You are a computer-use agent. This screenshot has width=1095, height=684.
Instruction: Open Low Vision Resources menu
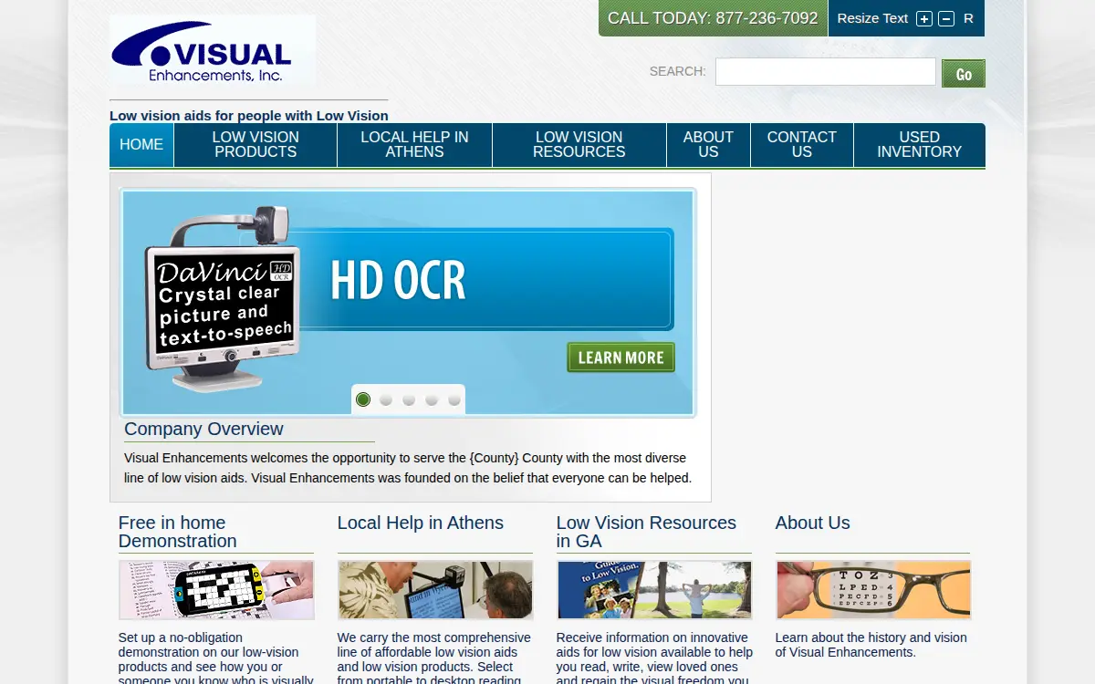[579, 145]
